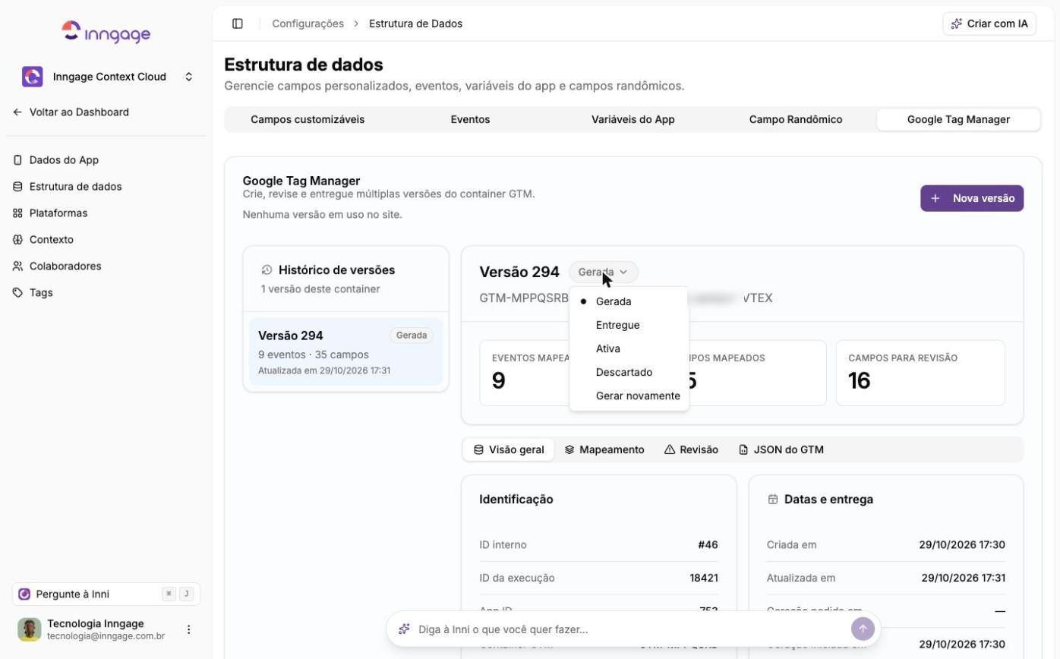Click the Dados do App phone icon

pos(18,160)
